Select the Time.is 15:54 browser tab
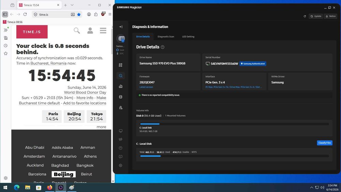341x192 pixels. (x=39, y=5)
